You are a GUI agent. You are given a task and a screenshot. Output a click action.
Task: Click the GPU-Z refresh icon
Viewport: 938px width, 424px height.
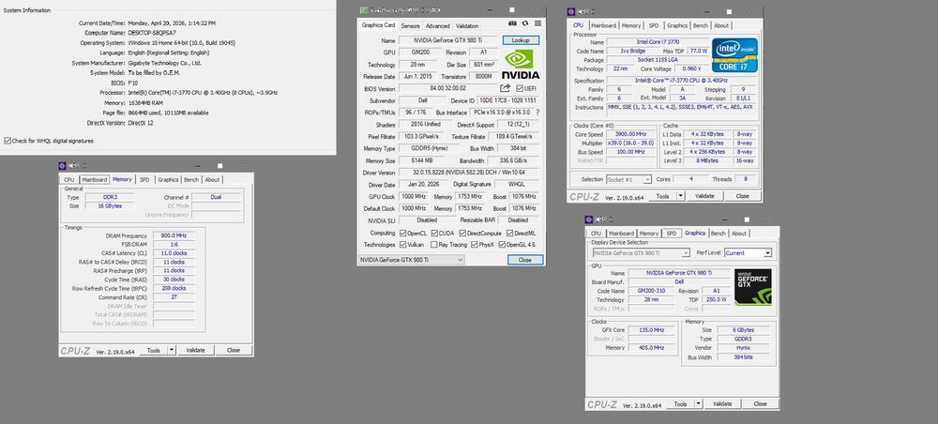click(x=525, y=23)
